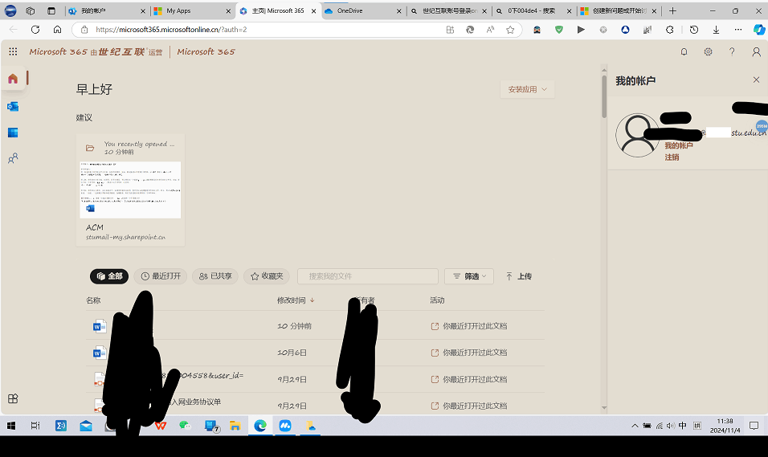Open the help question mark icon
This screenshot has height=457, width=768.
point(732,51)
